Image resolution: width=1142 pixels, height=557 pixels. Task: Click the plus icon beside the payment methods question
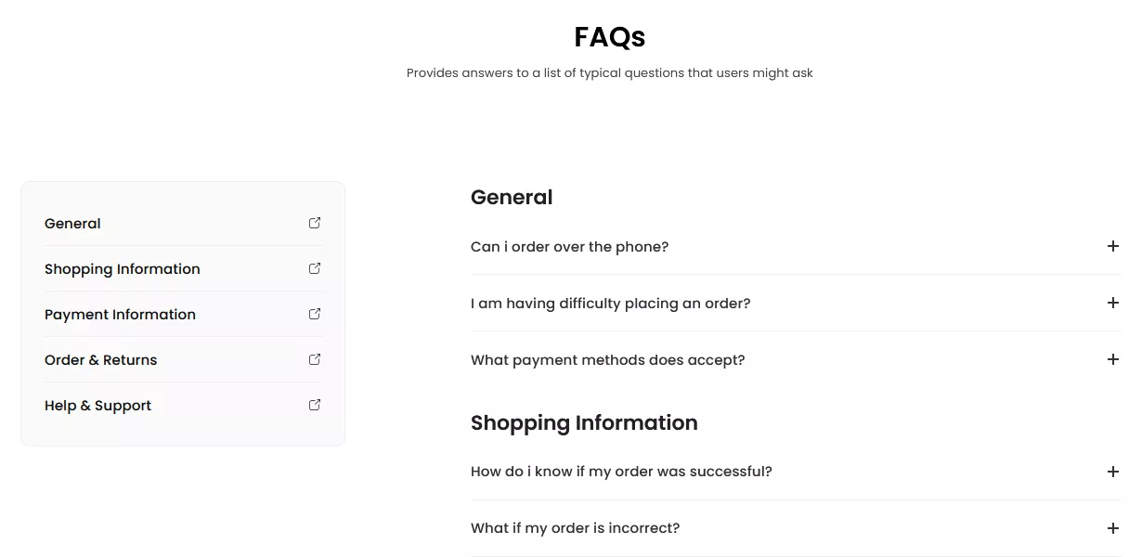coord(1112,359)
